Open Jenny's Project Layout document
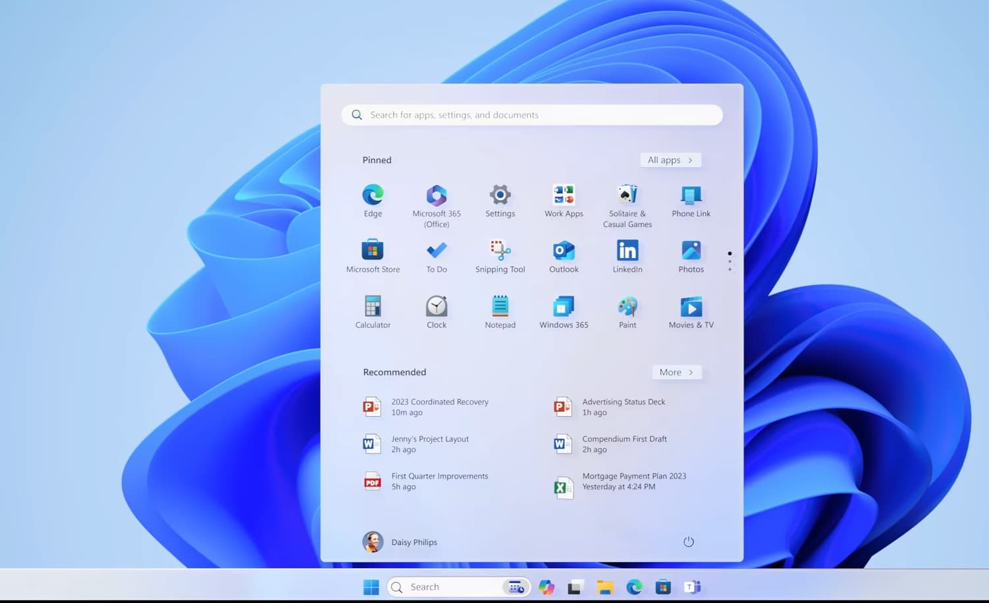The image size is (989, 603). [x=416, y=444]
